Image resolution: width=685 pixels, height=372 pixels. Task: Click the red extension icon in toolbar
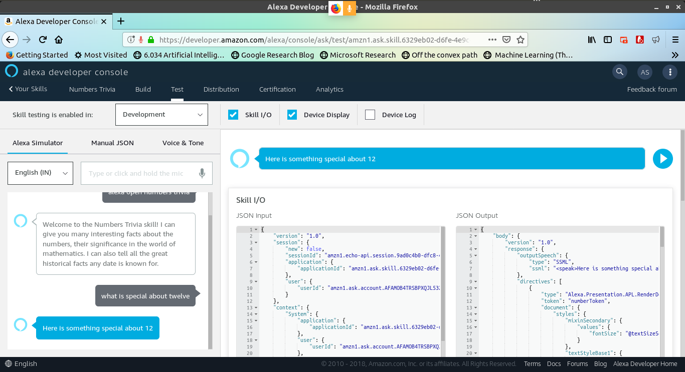(x=640, y=40)
